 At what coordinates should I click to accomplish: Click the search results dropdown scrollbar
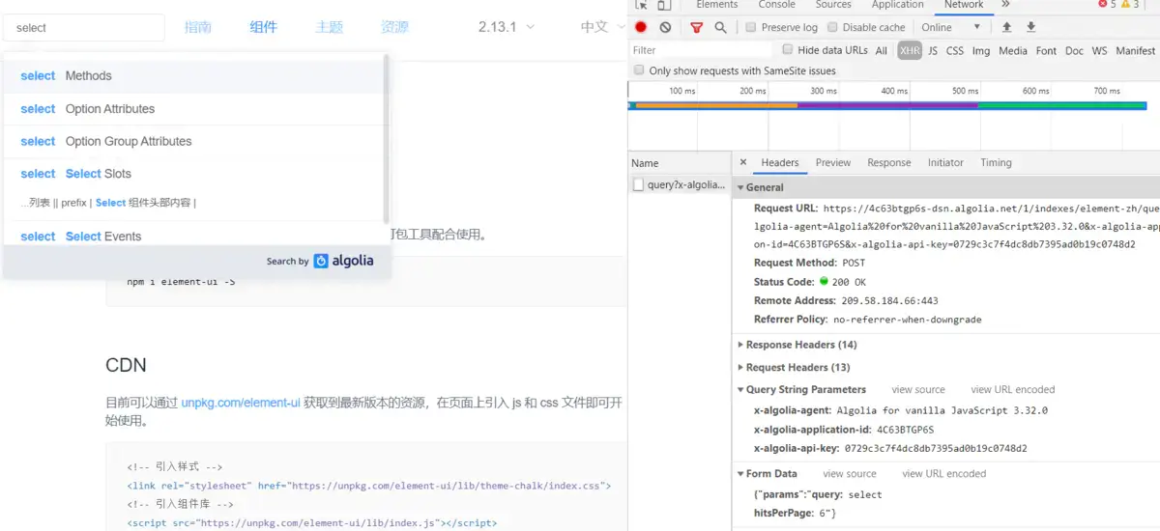pyautogui.click(x=387, y=138)
